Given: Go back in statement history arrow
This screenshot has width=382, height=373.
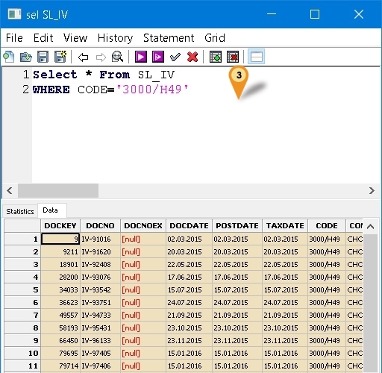Looking at the screenshot, I should click(83, 57).
